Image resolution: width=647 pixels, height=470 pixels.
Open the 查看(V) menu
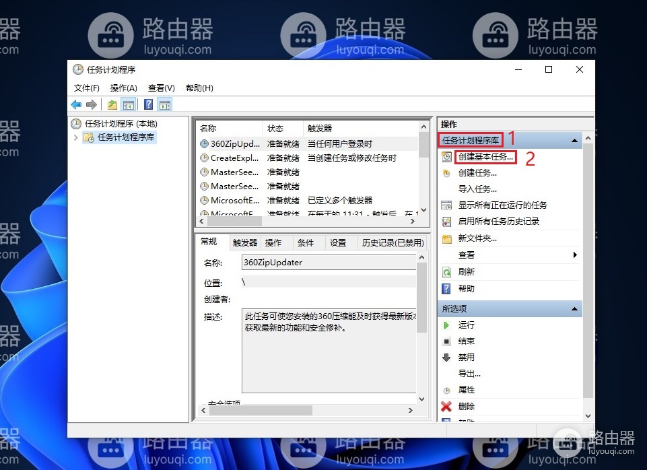pos(162,88)
